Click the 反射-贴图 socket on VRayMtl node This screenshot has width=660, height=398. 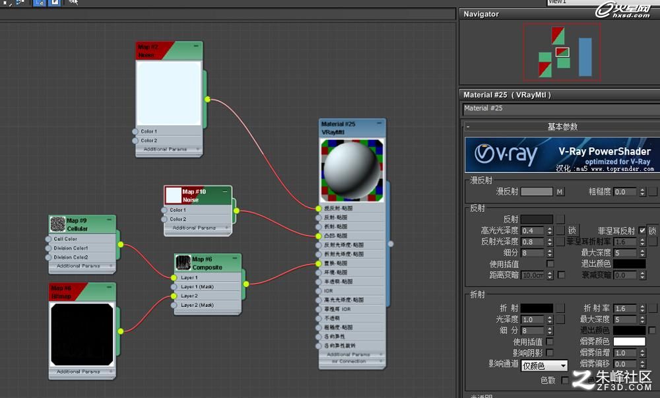coord(318,218)
